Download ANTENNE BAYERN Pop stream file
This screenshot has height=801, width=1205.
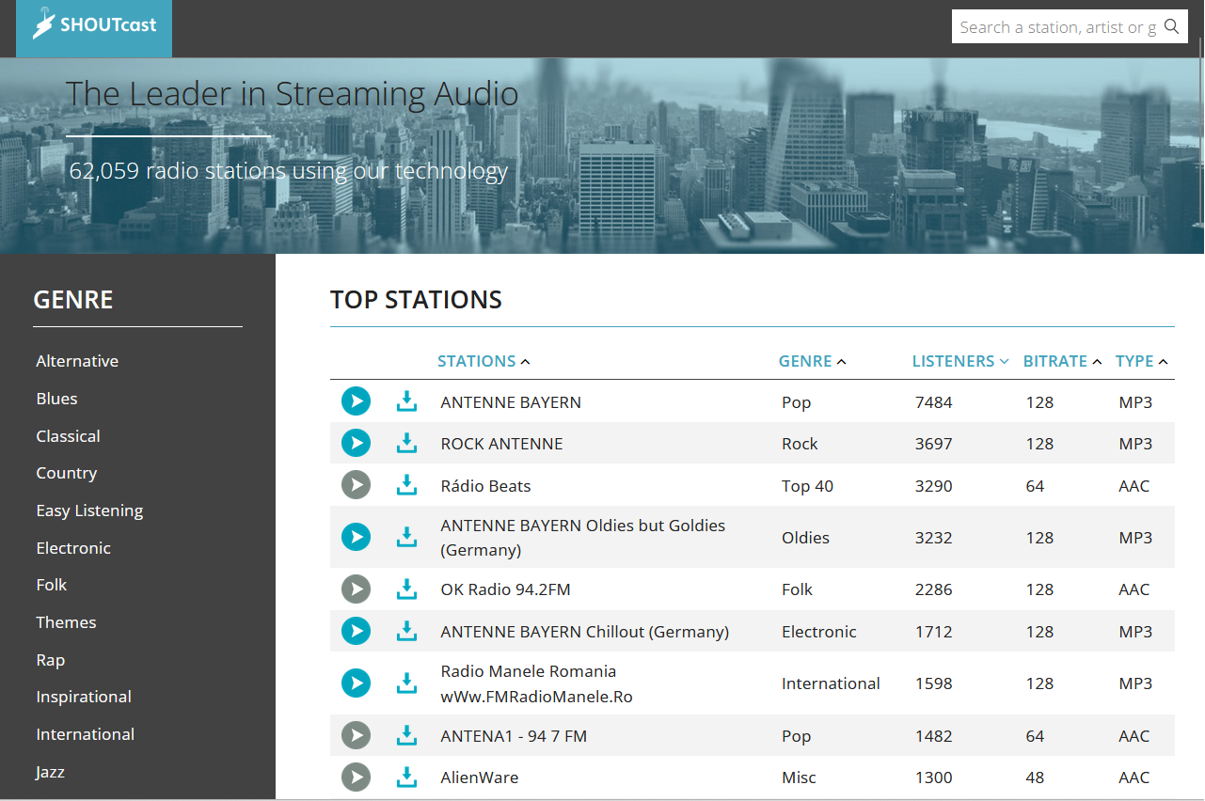click(x=406, y=401)
